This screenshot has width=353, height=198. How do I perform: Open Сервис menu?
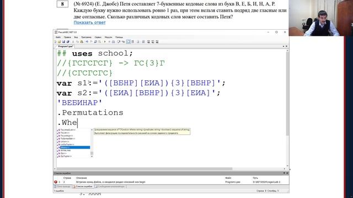click(x=98, y=37)
